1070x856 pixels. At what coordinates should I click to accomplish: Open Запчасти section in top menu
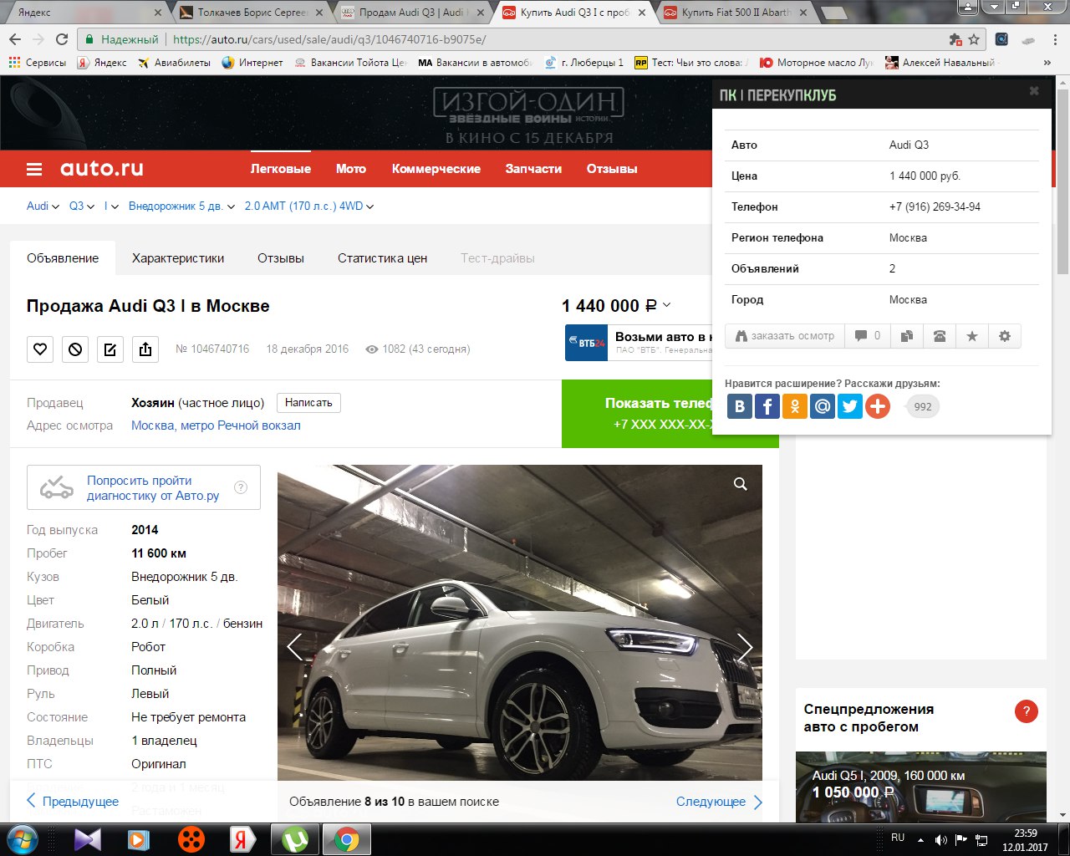click(533, 169)
